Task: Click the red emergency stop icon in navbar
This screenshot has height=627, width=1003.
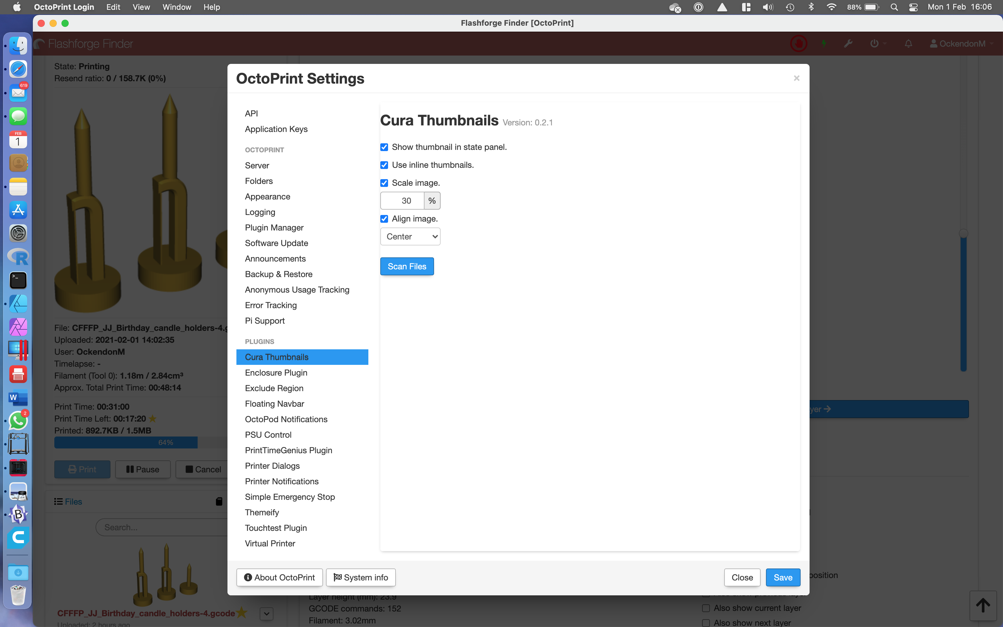Action: point(798,44)
